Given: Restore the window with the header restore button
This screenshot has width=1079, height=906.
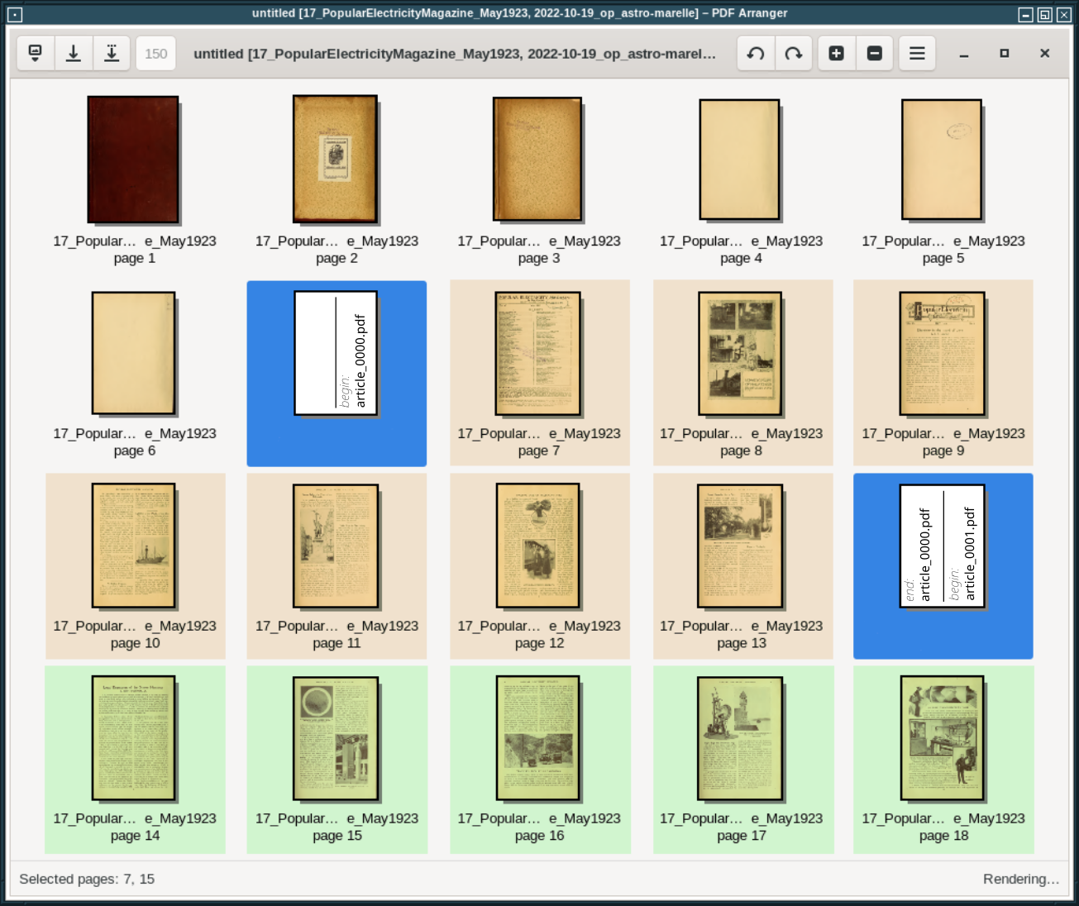Looking at the screenshot, I should 1004,53.
